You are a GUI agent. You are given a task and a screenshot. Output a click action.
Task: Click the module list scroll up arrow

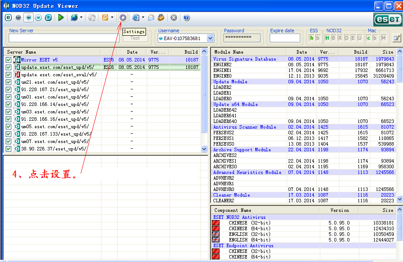click(400, 51)
